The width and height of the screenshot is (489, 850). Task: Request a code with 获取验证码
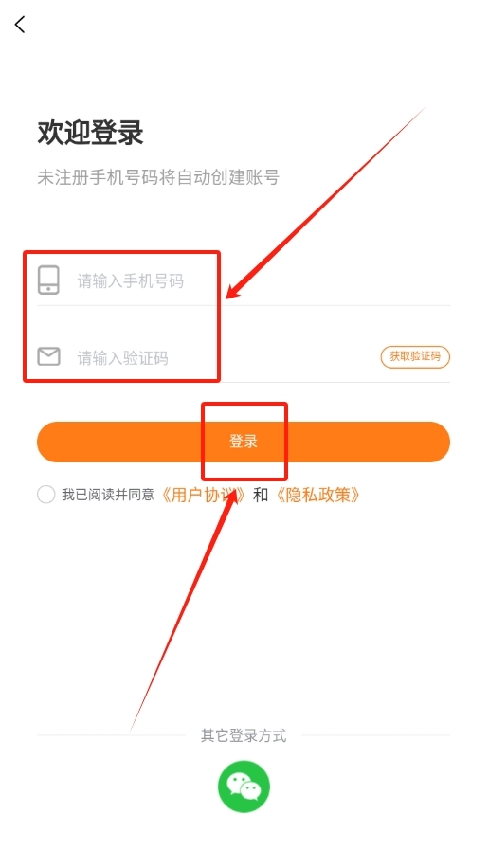(415, 356)
